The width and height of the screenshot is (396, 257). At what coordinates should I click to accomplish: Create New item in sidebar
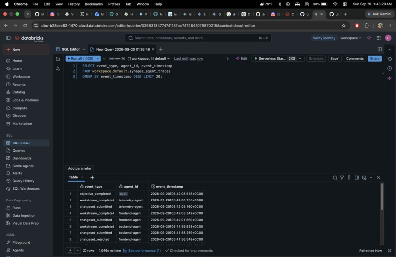(26, 50)
